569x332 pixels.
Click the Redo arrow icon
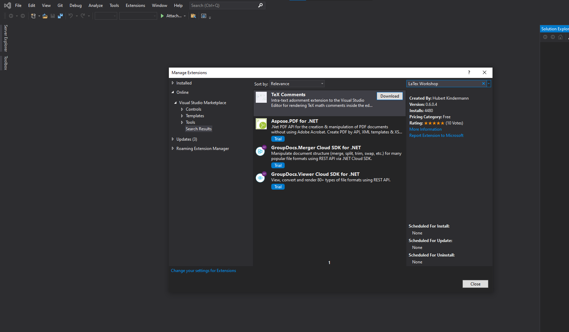point(83,16)
